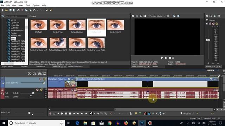The image size is (225, 126).
Task: Select the Reflect to Upper Right preset
Action: [x=58, y=43]
